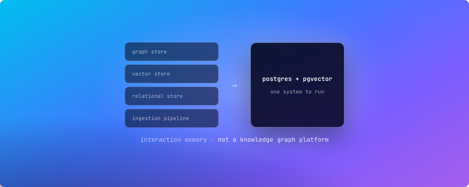The image size is (469, 187).
Task: Click the relational store box
Action: pos(171,96)
